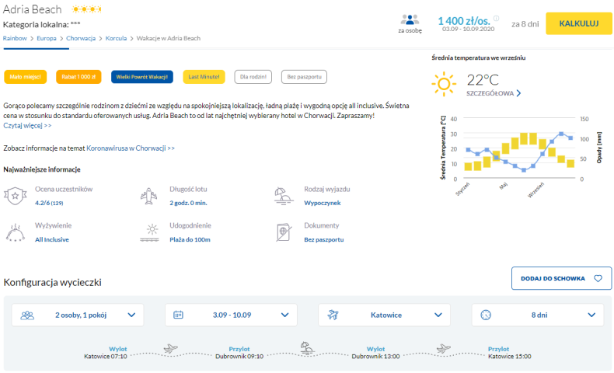Click the Plaża do 100m value
Viewport: 614px width, 373px height.
coord(190,239)
